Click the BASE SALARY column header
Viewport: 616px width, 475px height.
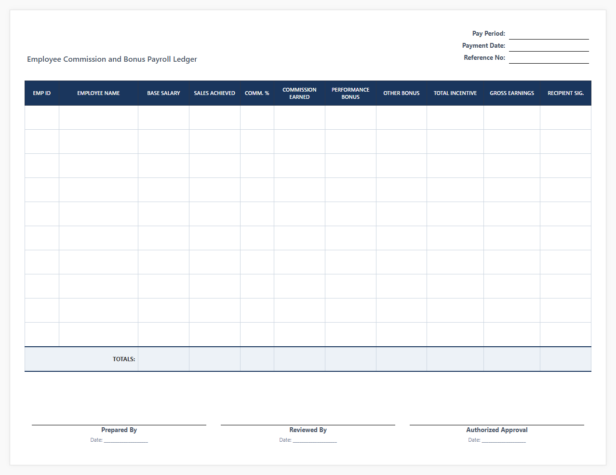pos(163,93)
